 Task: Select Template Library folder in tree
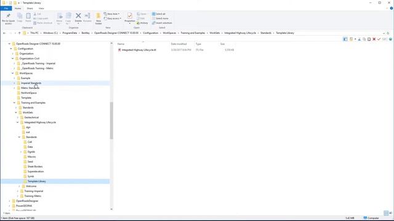tap(37, 181)
